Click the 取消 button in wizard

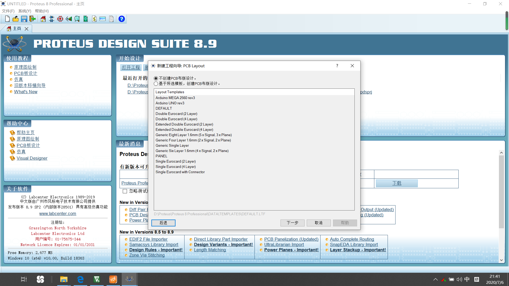[x=318, y=223]
